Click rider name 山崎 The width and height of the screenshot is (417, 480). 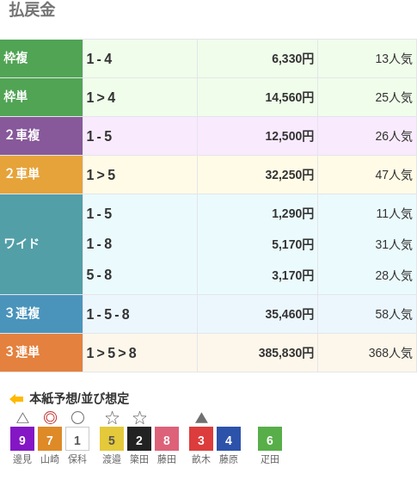50,459
